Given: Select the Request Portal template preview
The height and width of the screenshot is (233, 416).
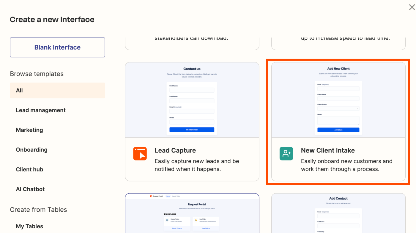Looking at the screenshot, I should (192, 213).
